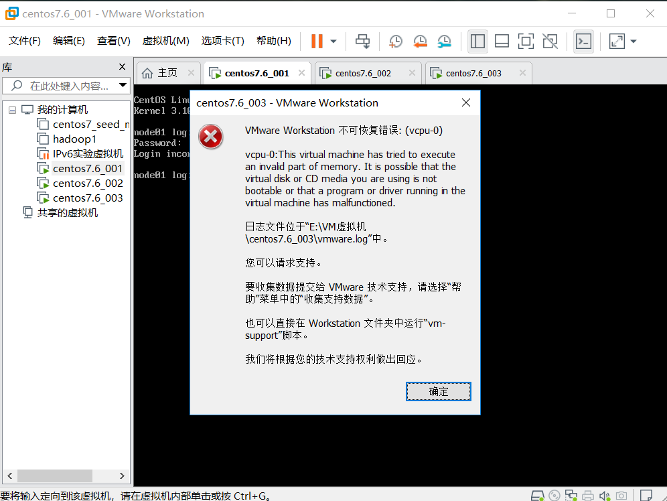Viewport: 667px width, 501px height.
Task: Click the home icon on 主页 tab
Action: coord(147,73)
